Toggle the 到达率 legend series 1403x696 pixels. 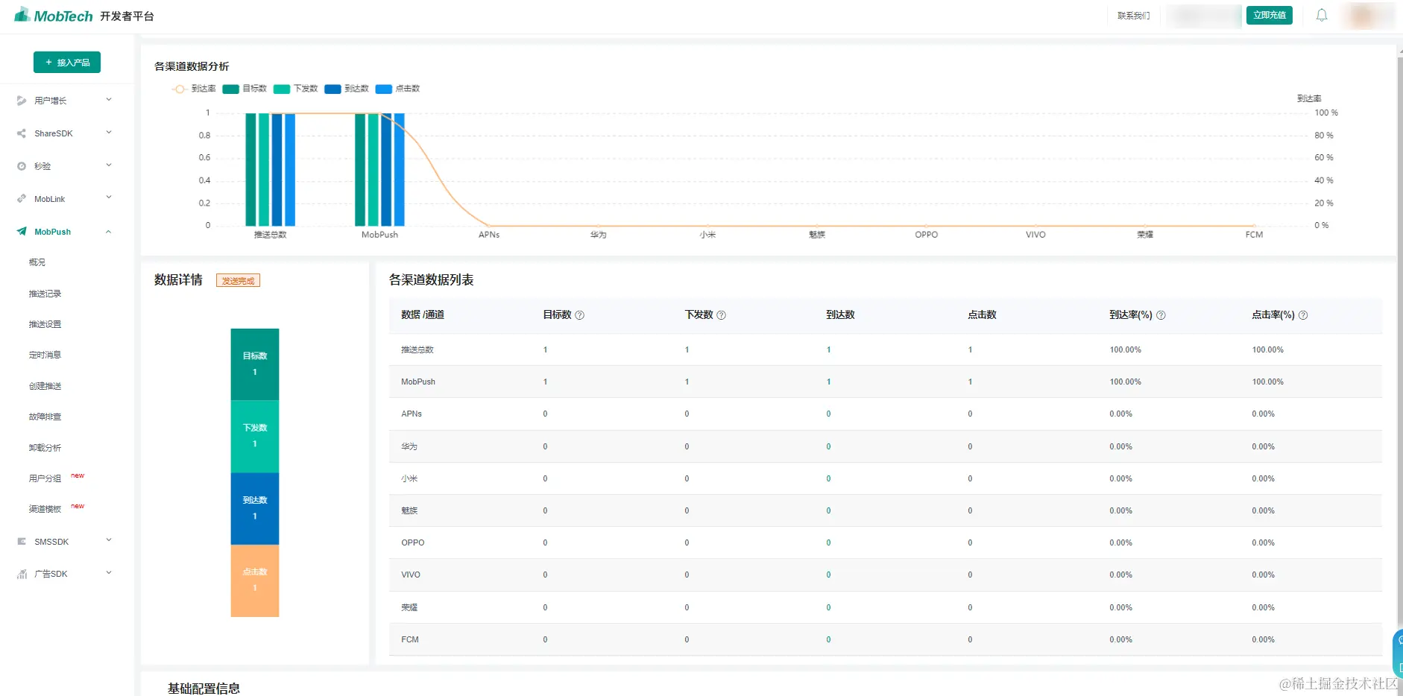194,89
